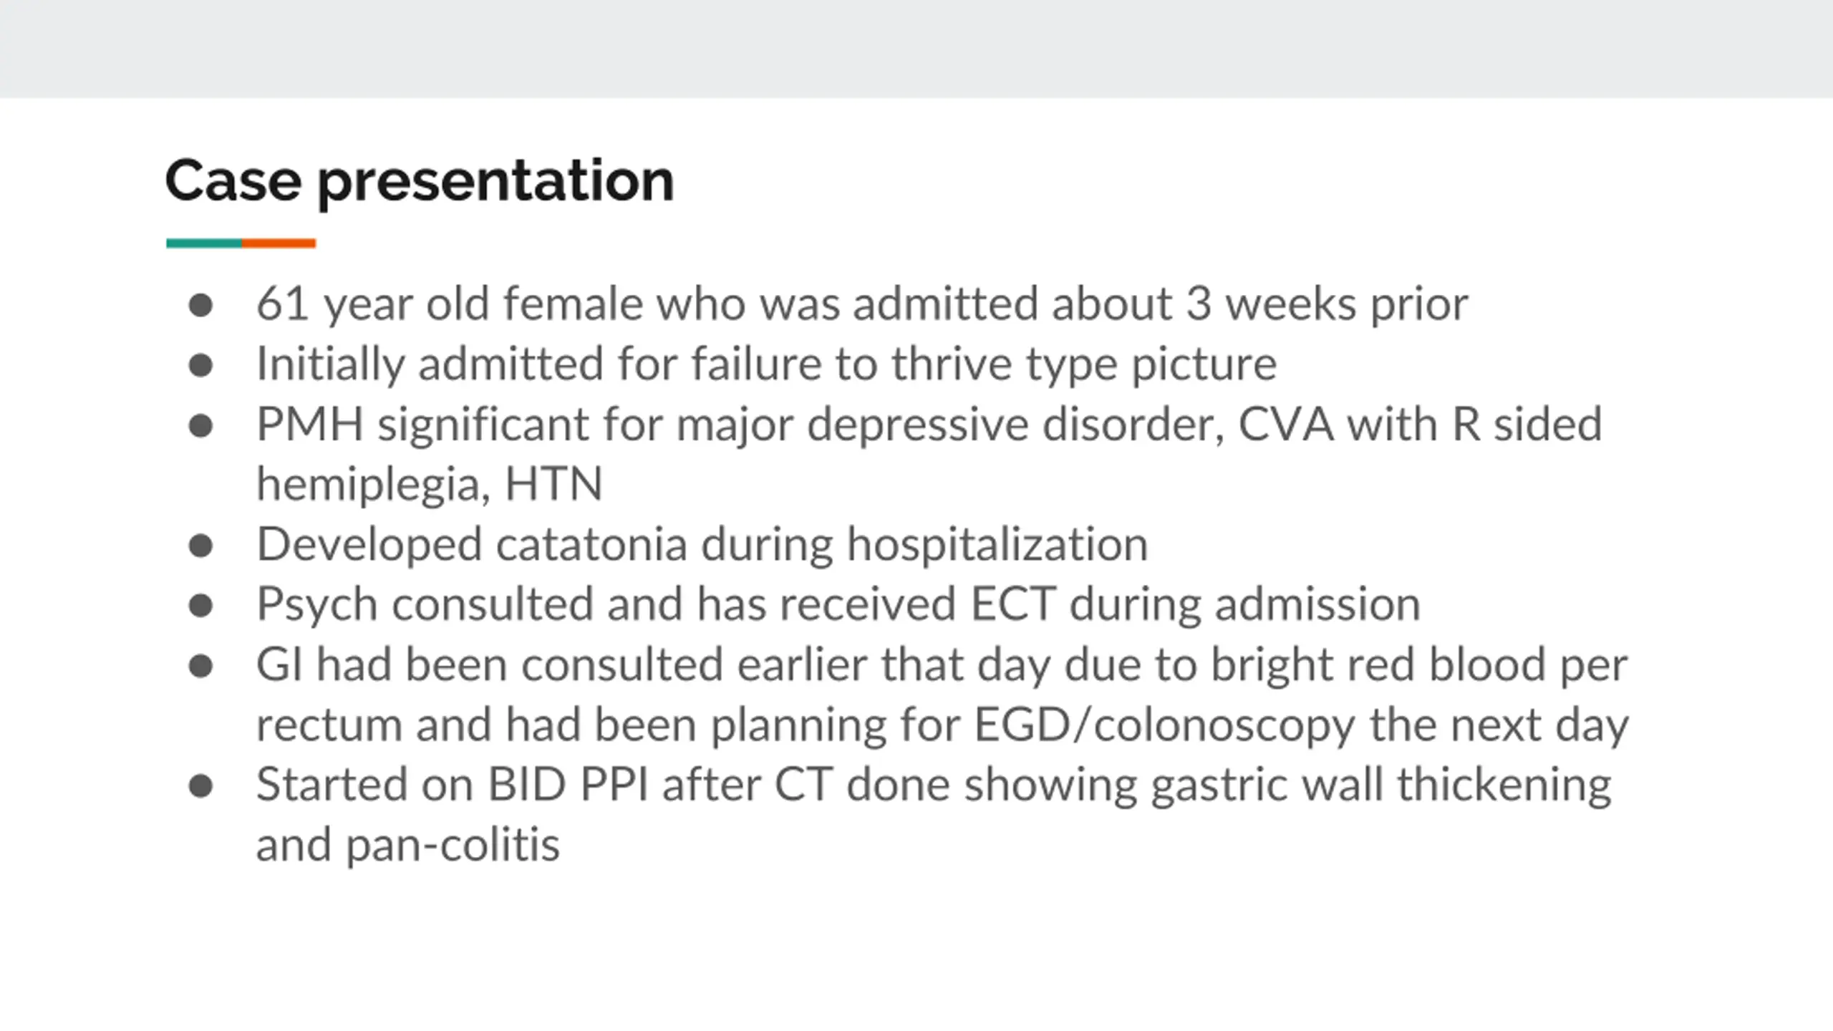1833x1031 pixels.
Task: Click the line mentioning "EGD/colonoscopy the next day"
Action: click(942, 725)
